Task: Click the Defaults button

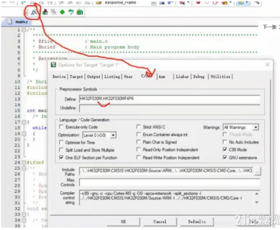Action: (197, 221)
